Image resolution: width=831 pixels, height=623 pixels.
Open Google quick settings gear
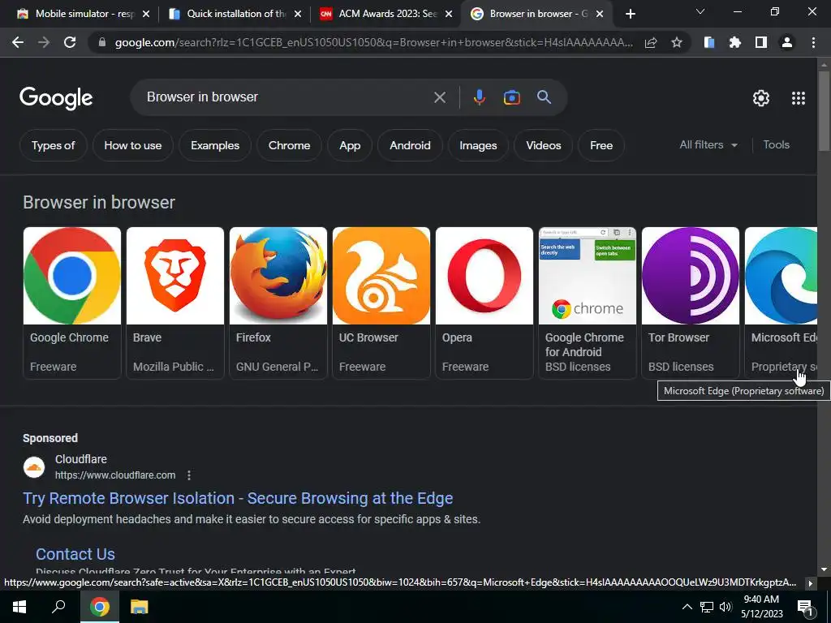(761, 98)
